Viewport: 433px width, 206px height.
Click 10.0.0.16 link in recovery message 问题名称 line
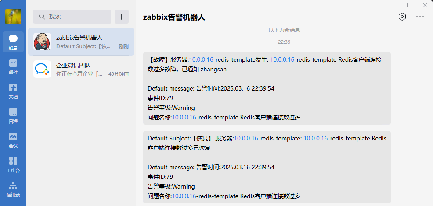pyautogui.click(x=184, y=196)
